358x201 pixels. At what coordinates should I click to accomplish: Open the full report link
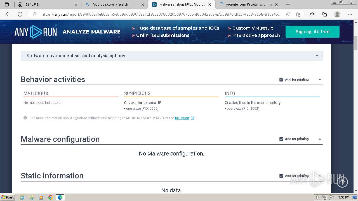pos(182,118)
